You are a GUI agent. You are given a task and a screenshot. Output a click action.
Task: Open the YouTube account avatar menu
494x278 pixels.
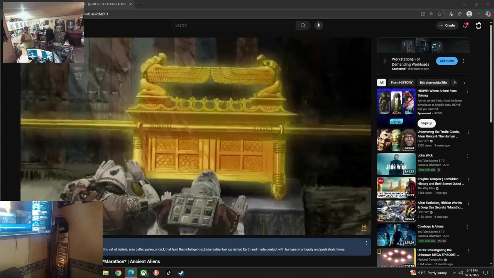(x=479, y=25)
